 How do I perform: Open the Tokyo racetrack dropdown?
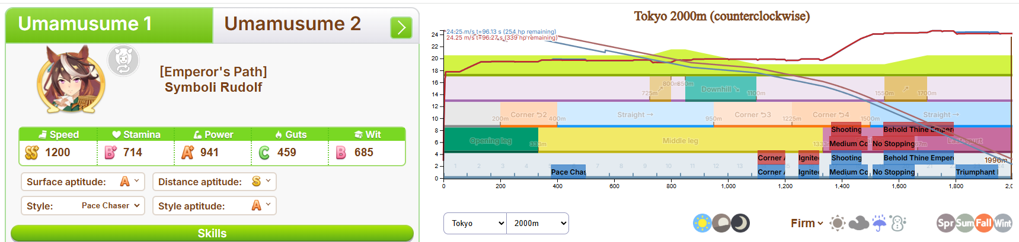pos(475,223)
